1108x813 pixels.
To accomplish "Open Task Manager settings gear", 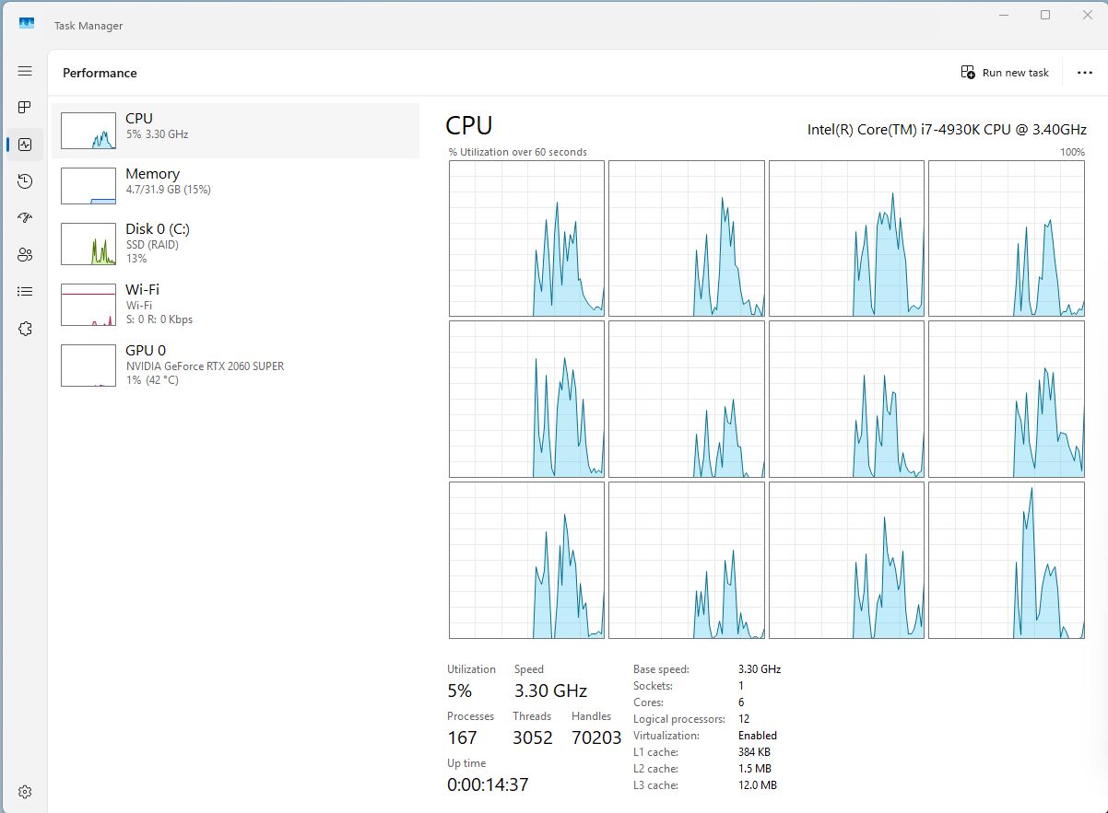I will (25, 792).
